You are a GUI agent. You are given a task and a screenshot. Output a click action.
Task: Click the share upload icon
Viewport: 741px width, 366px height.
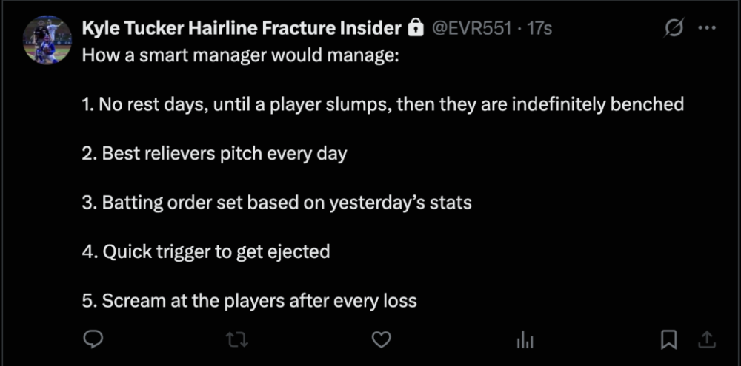click(x=707, y=339)
